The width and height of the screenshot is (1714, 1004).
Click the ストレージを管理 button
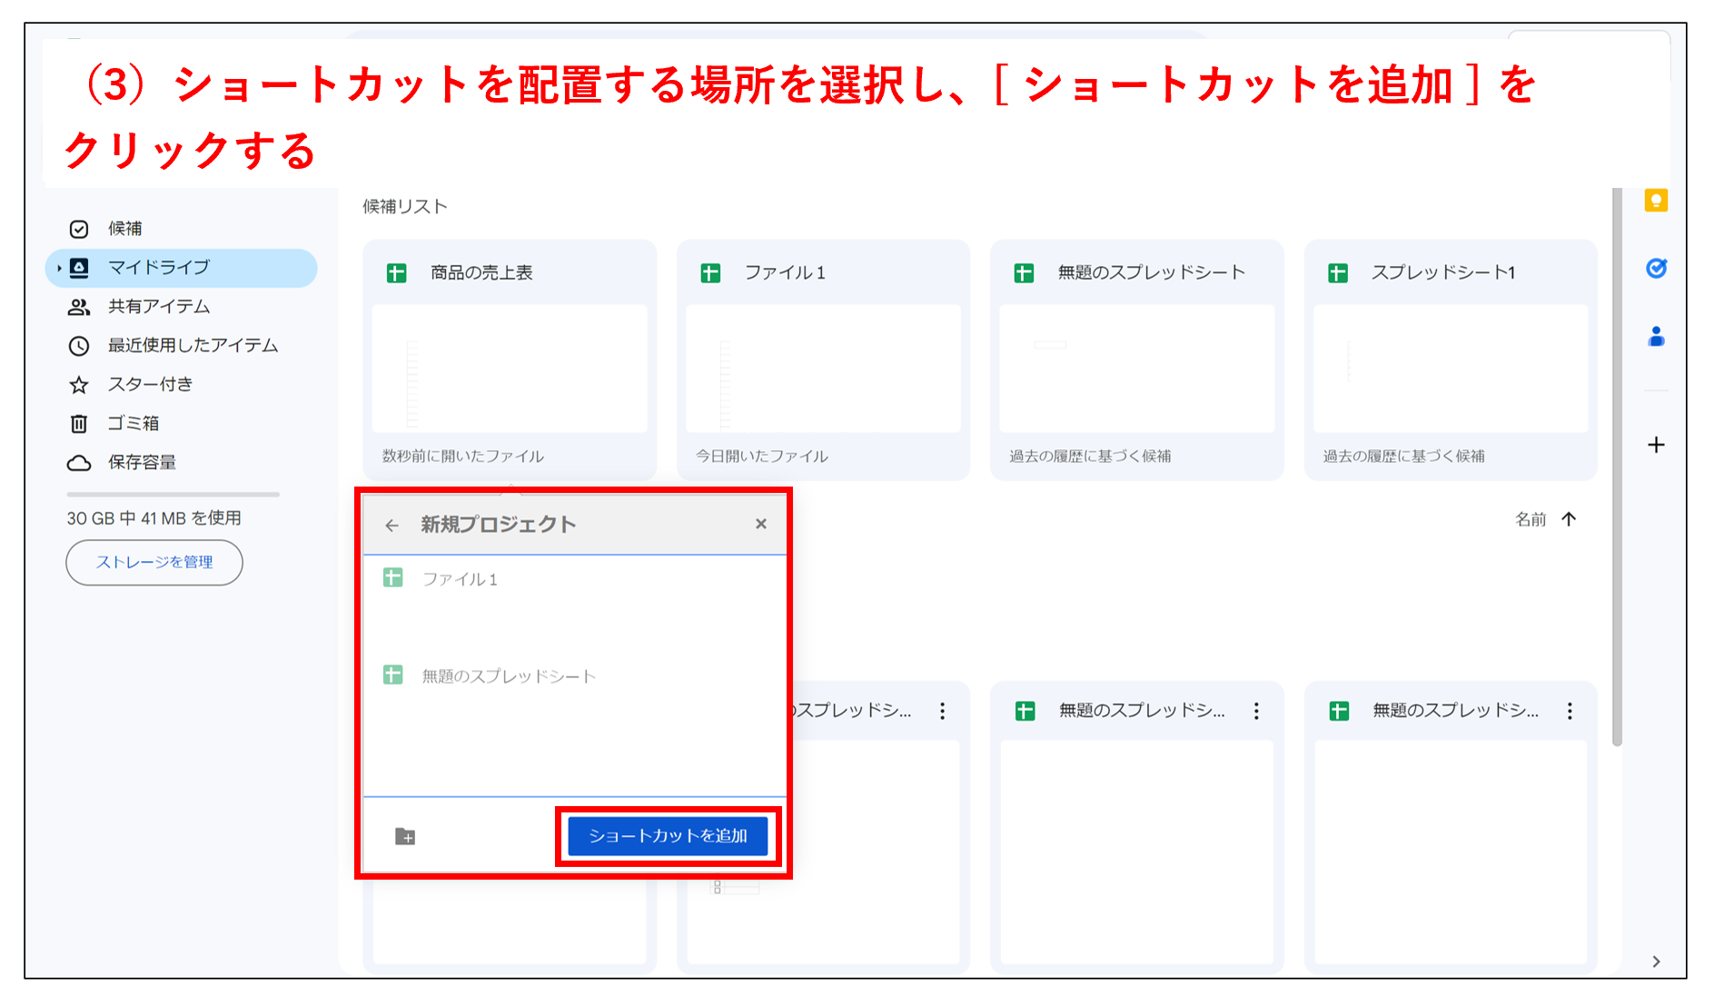[x=154, y=562]
